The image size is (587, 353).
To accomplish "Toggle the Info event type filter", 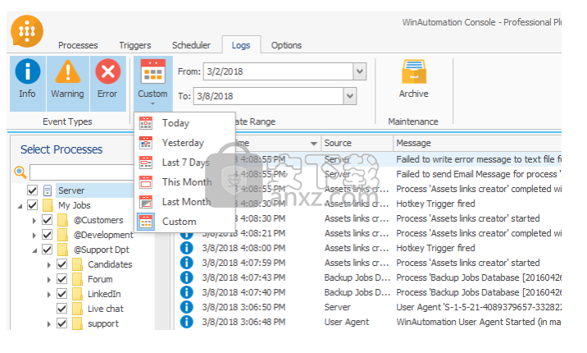I will tap(28, 84).
